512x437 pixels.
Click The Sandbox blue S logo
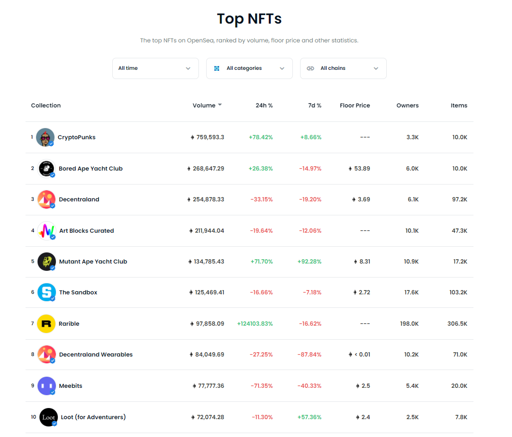tap(47, 292)
